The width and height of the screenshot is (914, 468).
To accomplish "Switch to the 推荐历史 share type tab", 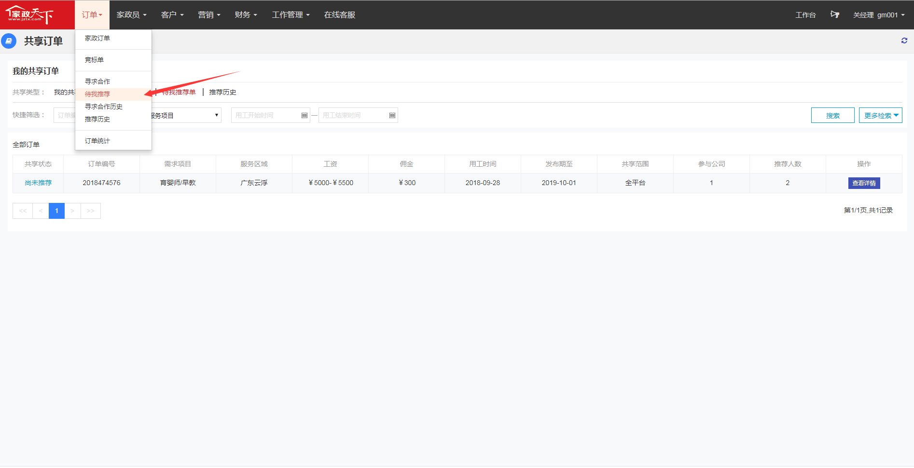I will pyautogui.click(x=222, y=92).
